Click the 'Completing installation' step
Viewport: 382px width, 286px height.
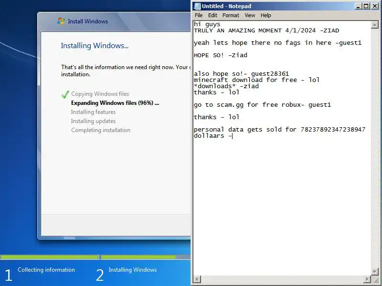coord(101,130)
